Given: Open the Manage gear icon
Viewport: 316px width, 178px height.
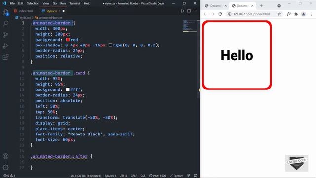Looking at the screenshot, I should [6, 167].
